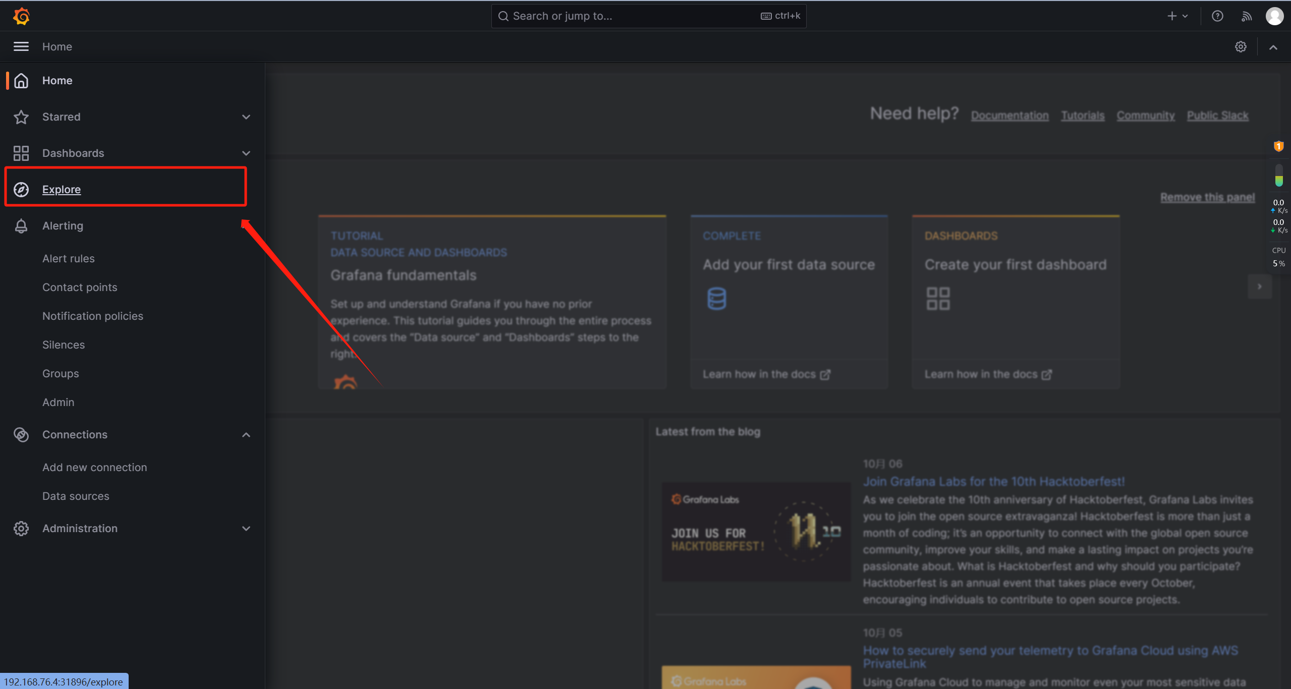Open the Tutorials link
Viewport: 1291px width, 689px height.
tap(1083, 116)
